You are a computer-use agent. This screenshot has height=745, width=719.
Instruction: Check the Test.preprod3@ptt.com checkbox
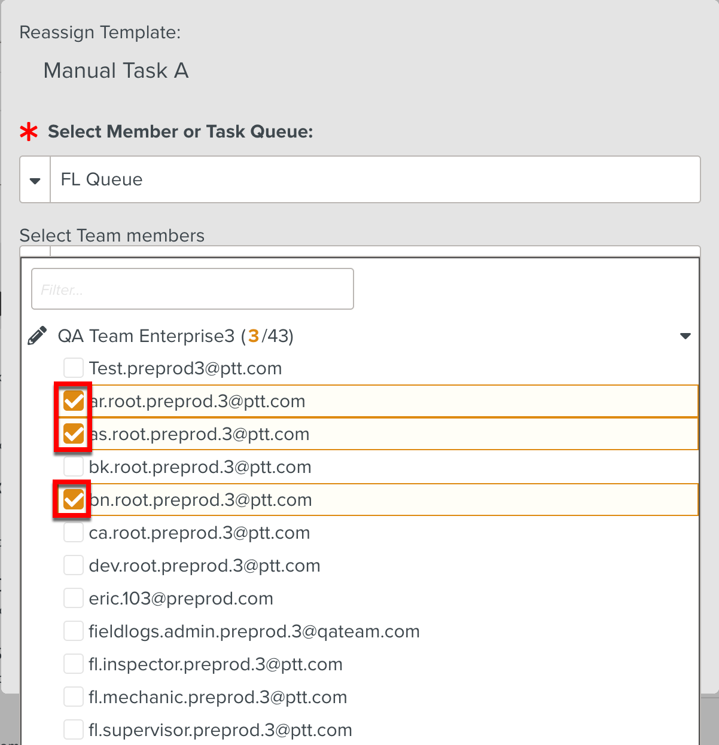(74, 368)
